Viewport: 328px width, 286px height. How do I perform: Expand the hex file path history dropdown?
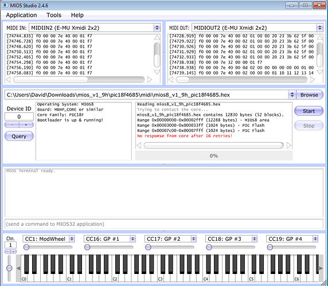point(292,95)
